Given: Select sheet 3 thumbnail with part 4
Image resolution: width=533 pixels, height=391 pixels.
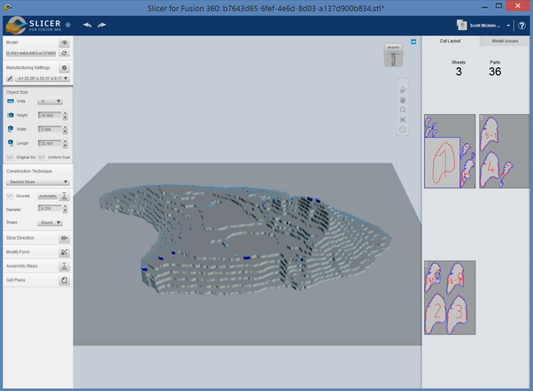Looking at the screenshot, I should (x=504, y=151).
